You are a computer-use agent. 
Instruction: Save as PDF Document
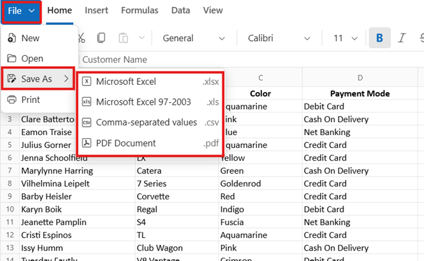pyautogui.click(x=150, y=143)
